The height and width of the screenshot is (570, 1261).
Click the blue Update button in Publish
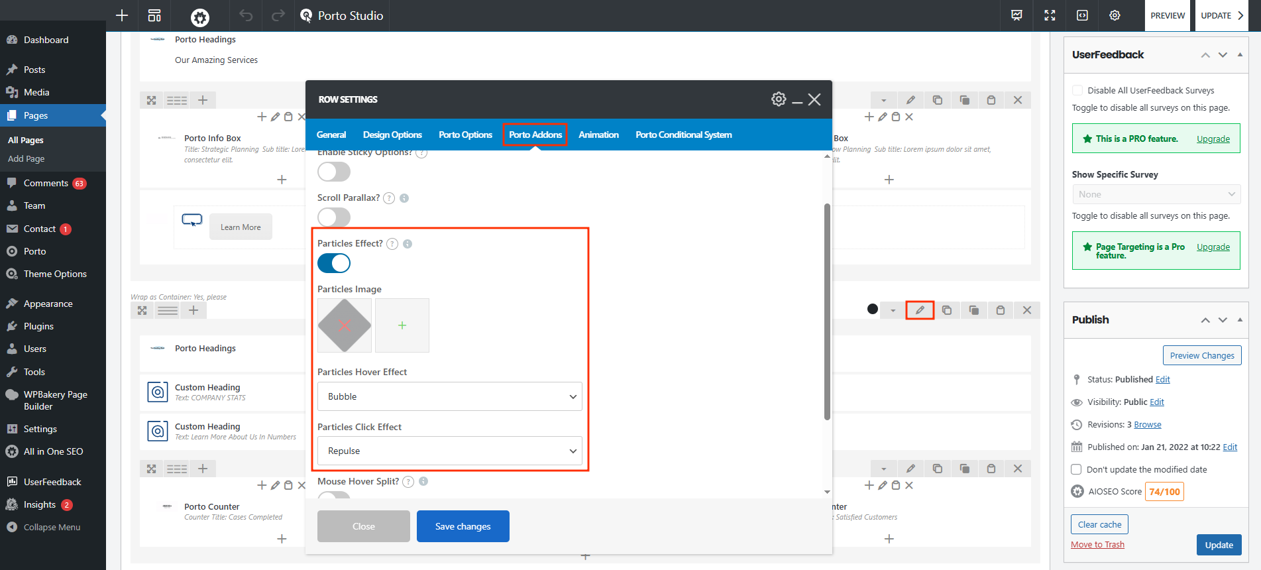(1219, 545)
